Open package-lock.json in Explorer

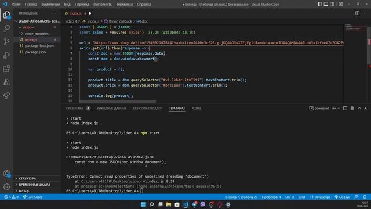[37, 46]
